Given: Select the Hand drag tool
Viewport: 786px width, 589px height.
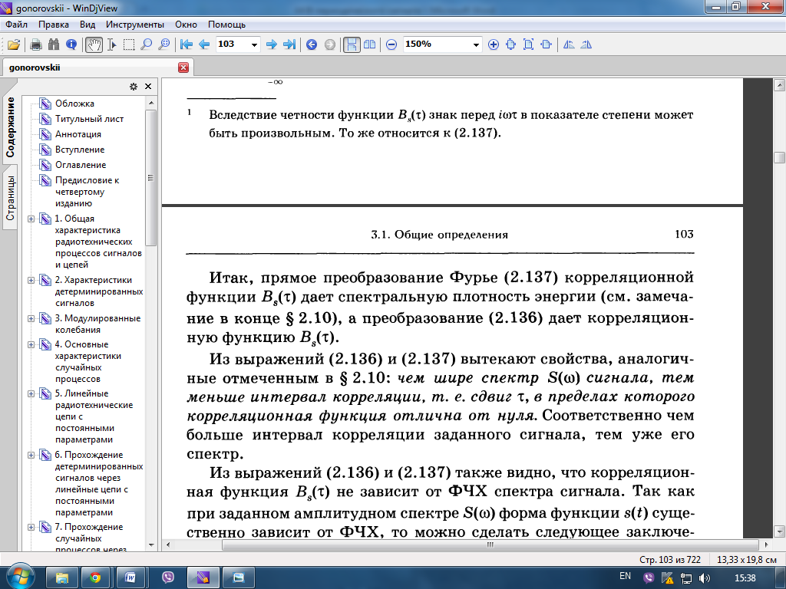Looking at the screenshot, I should (x=94, y=44).
